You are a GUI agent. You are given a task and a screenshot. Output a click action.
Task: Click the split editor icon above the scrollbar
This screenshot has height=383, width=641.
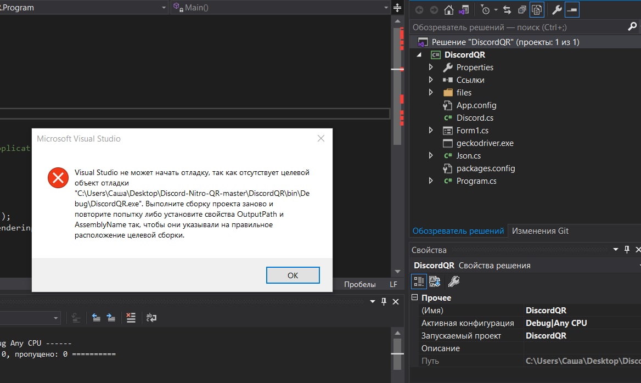(x=397, y=7)
